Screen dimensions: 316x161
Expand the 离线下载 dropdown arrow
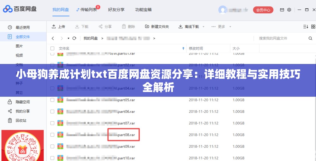[204, 27]
